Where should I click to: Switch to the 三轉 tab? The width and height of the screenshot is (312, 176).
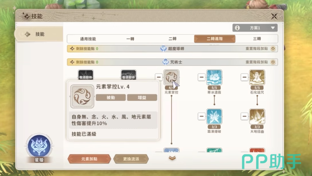pyautogui.click(x=257, y=39)
